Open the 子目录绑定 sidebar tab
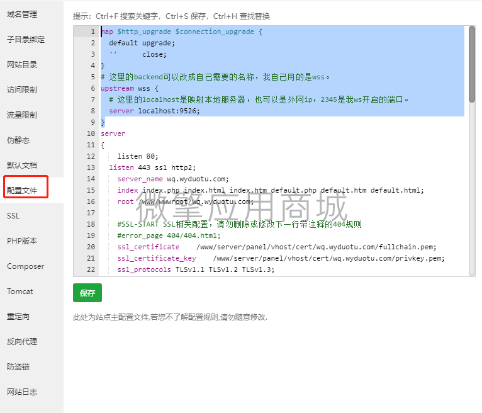The image size is (482, 413). click(x=26, y=40)
